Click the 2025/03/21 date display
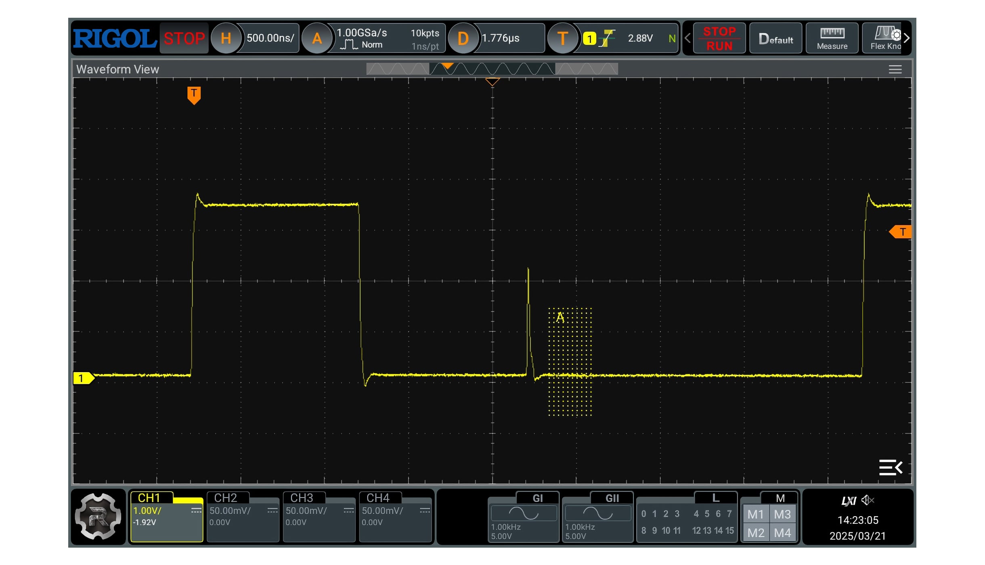 tap(857, 536)
